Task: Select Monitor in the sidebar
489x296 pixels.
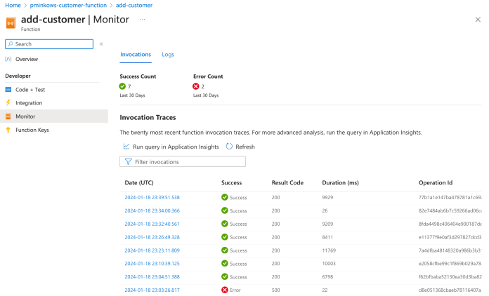Action: point(54,116)
